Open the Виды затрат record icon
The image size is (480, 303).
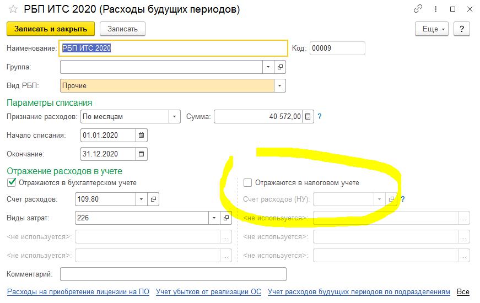point(226,218)
